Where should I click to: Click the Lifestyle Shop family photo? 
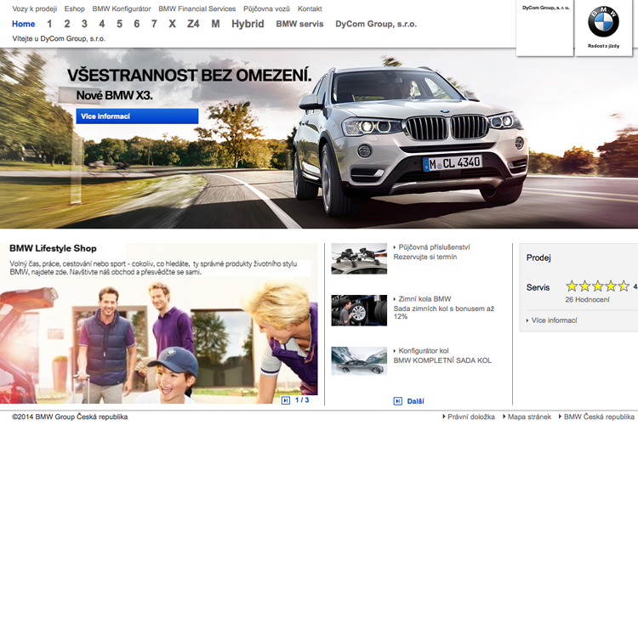point(159,342)
